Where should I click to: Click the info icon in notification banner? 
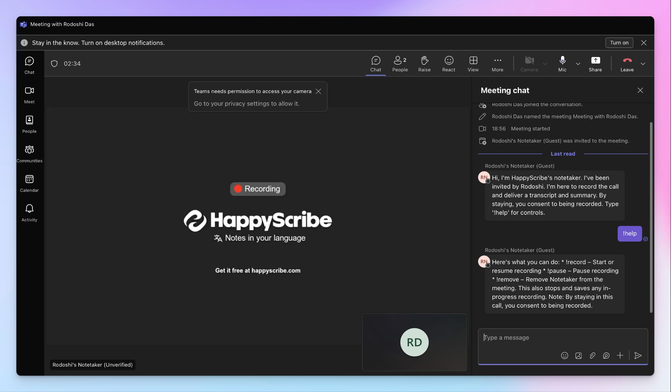coord(24,43)
